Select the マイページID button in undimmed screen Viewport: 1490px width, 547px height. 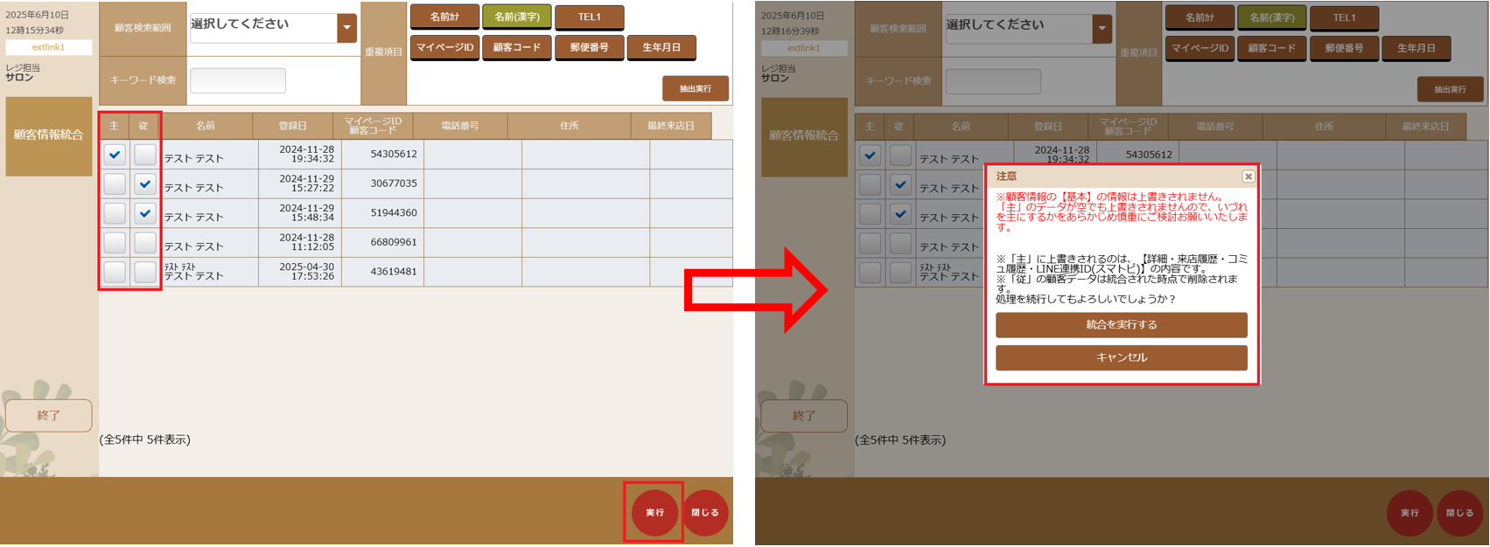point(444,47)
